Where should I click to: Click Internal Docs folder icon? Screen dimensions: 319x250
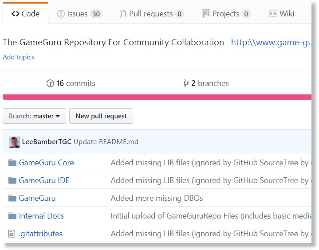pos(12,216)
